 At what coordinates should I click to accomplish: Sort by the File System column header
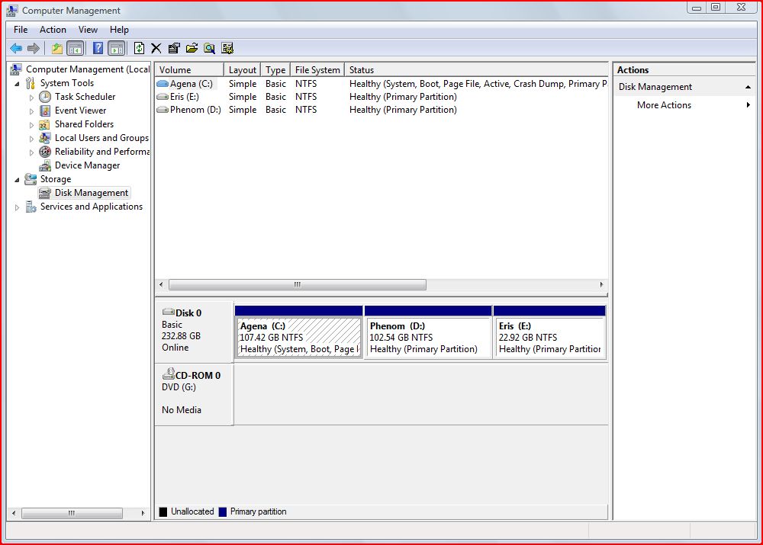317,70
